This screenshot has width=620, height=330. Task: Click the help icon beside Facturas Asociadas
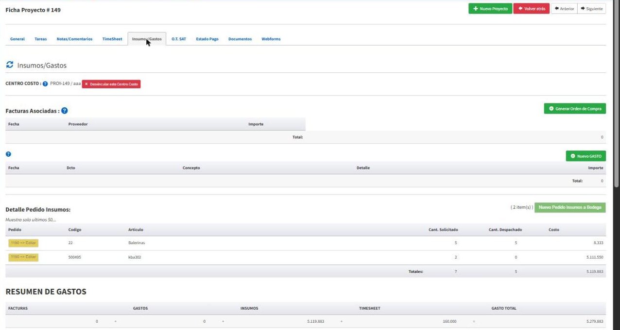point(65,111)
